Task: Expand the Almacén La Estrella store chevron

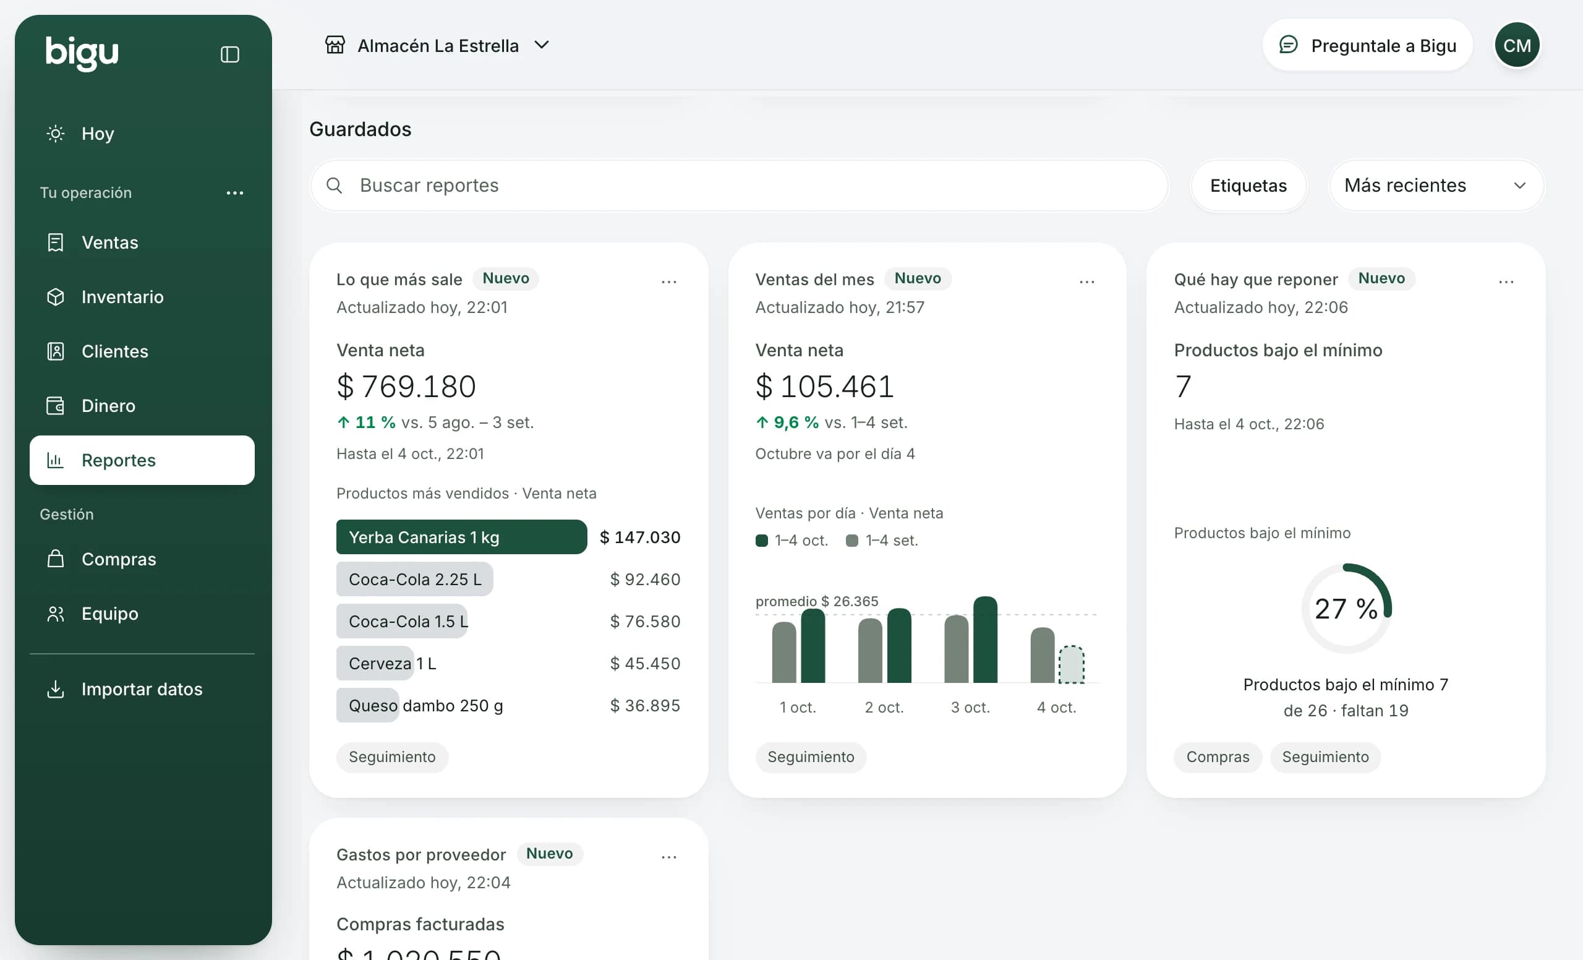Action: (x=542, y=45)
